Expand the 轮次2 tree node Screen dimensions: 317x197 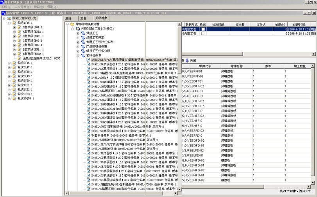9,63
